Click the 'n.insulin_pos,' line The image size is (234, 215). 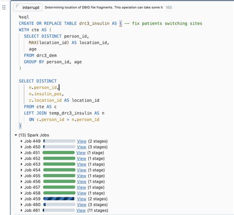point(46,94)
